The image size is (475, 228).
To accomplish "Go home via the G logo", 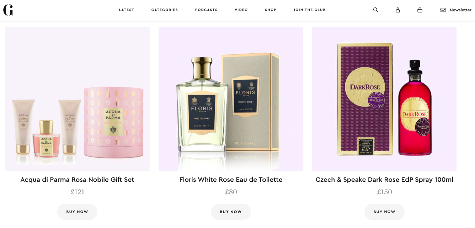I will 8,10.
